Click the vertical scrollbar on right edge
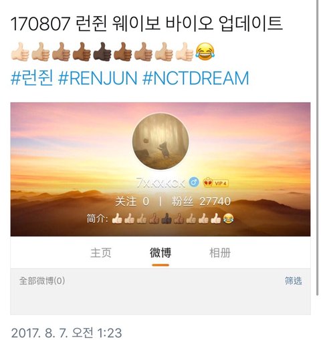The image size is (321, 340). click(x=318, y=147)
